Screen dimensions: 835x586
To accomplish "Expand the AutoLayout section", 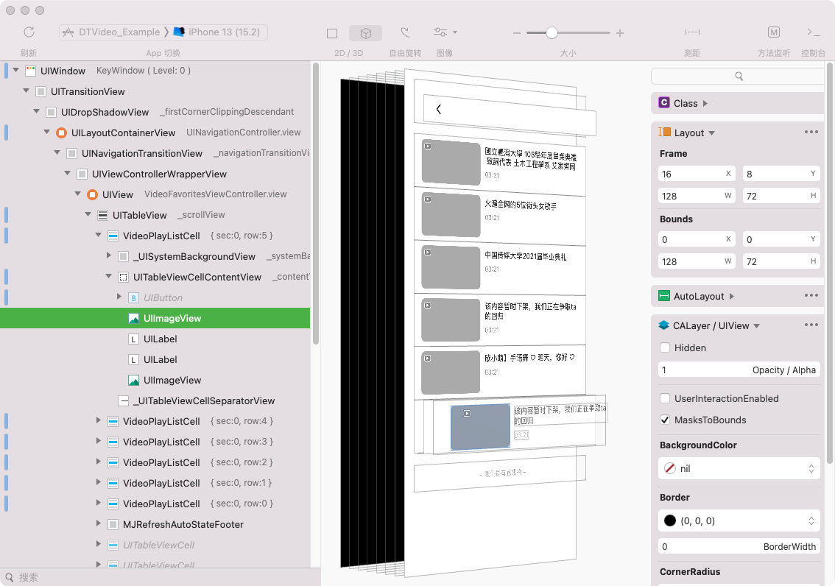I will (732, 297).
